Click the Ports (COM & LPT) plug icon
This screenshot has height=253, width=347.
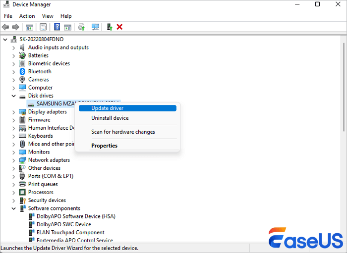(x=22, y=176)
